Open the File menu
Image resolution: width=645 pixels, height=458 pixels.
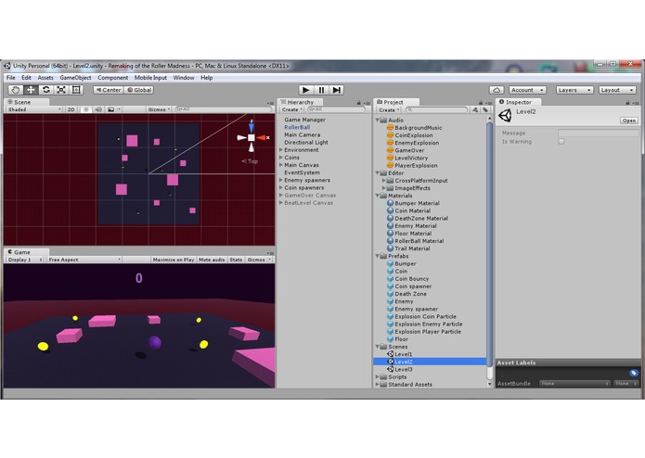pos(11,78)
